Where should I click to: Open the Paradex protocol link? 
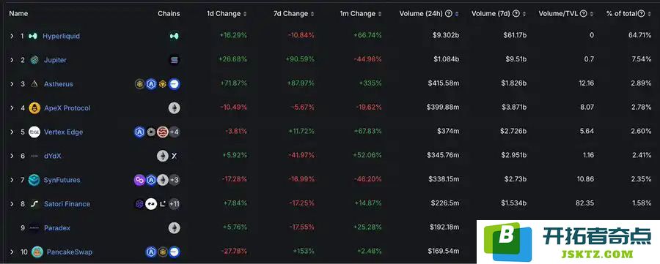pos(57,228)
